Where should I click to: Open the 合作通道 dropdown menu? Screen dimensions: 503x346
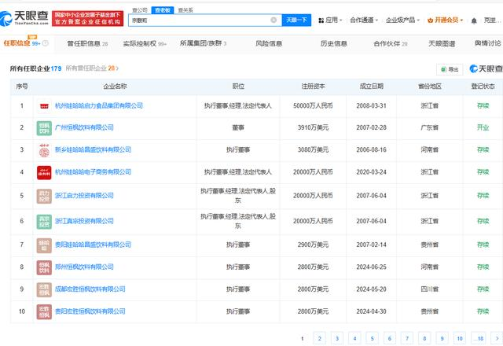[364, 20]
